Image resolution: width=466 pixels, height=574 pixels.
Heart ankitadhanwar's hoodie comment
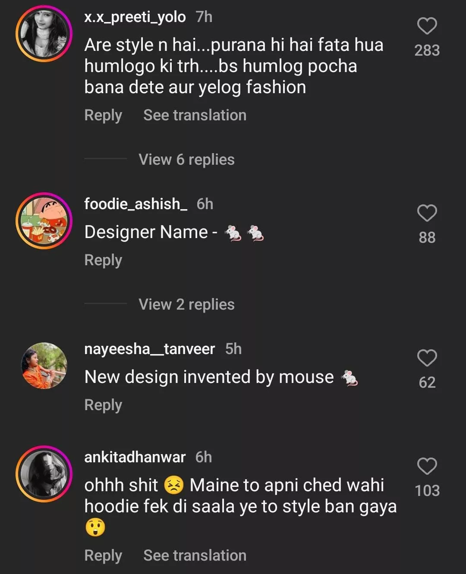click(427, 467)
